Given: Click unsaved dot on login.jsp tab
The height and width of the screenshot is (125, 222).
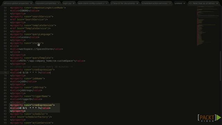Looking at the screenshot, I should coord(74,3).
